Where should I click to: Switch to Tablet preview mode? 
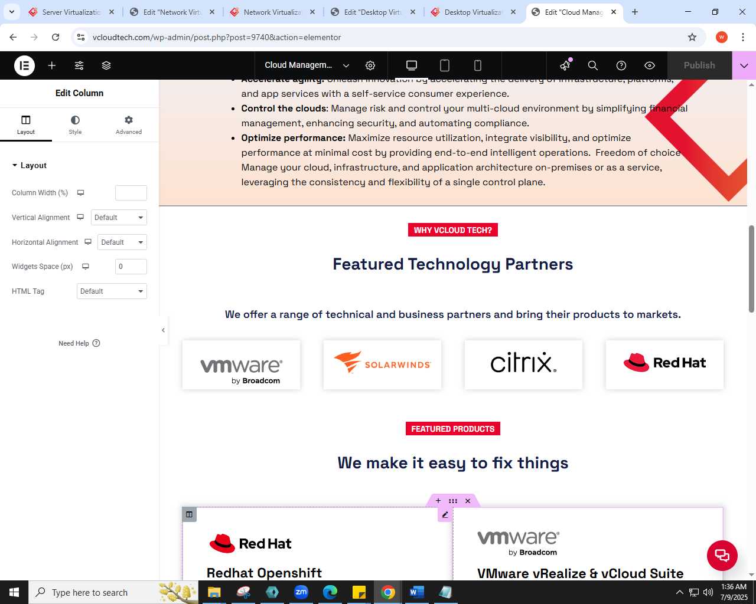pyautogui.click(x=445, y=65)
